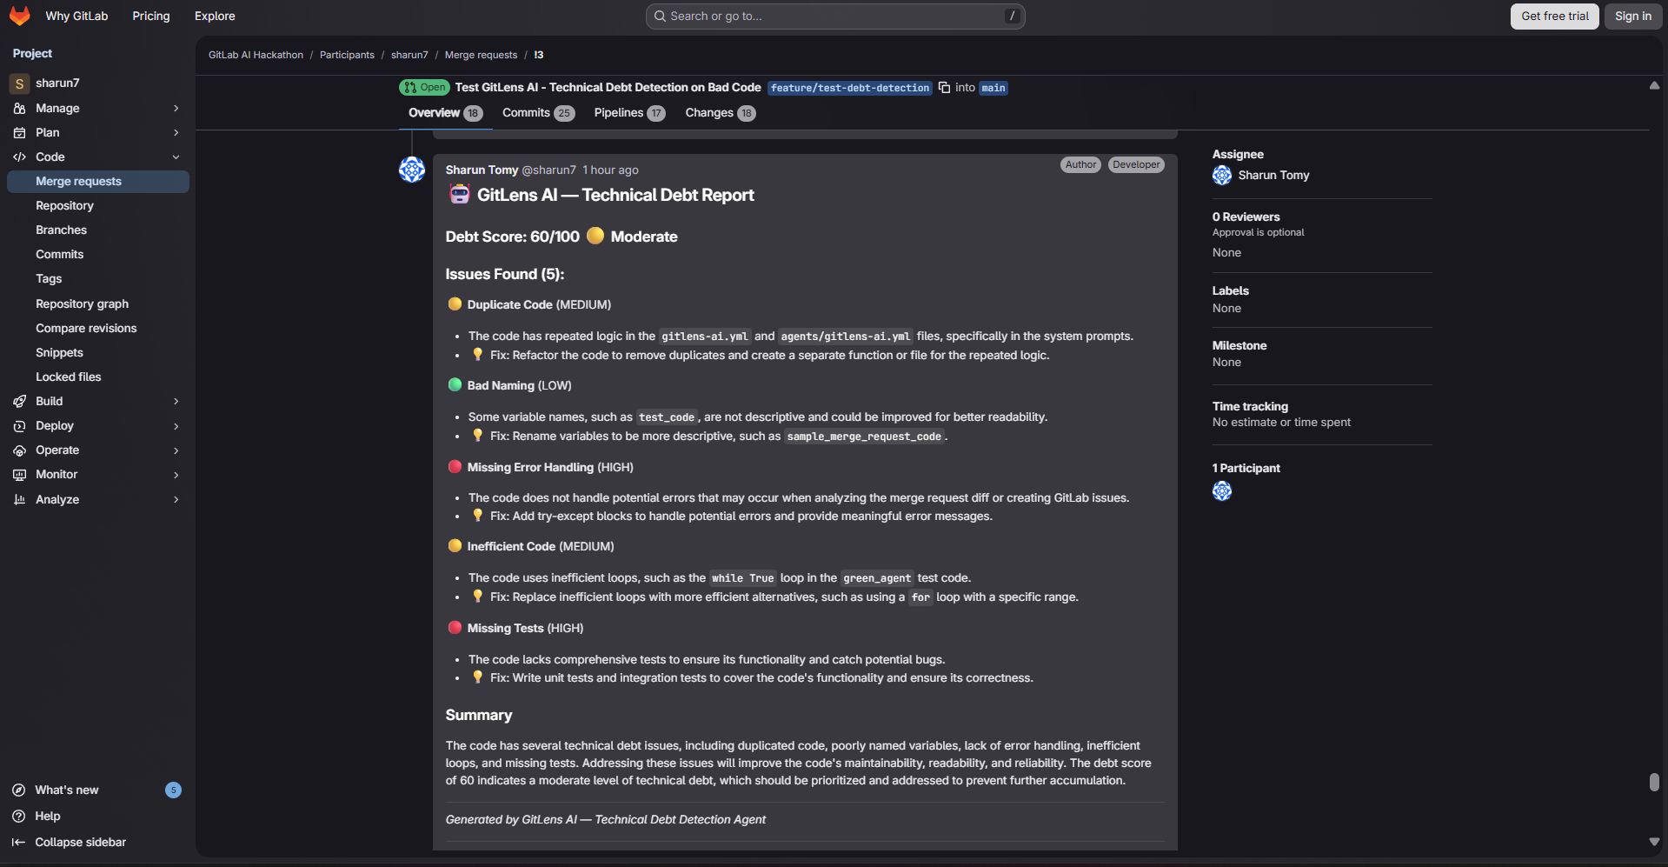Click the Build rocket icon
Image resolution: width=1668 pixels, height=867 pixels.
19,402
